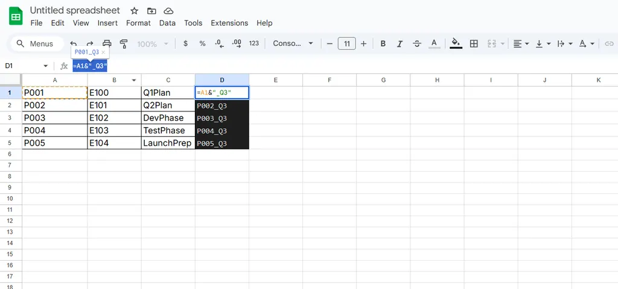The image size is (618, 289).
Task: Select cell C3 containing DevPhase
Action: (168, 118)
